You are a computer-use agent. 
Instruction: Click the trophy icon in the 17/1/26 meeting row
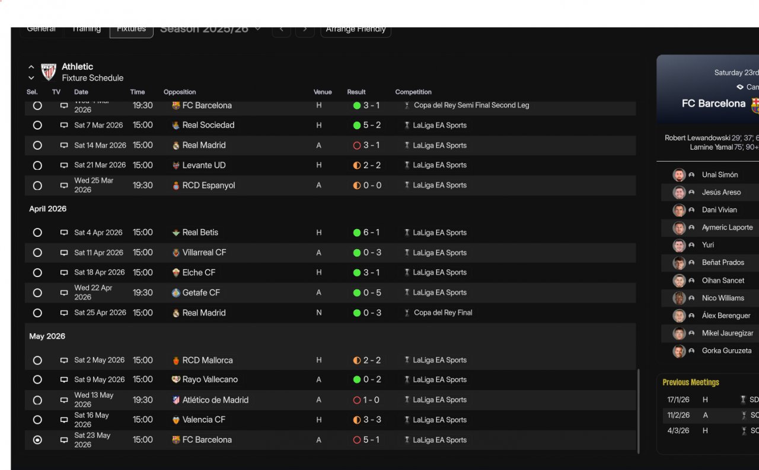pos(743,400)
